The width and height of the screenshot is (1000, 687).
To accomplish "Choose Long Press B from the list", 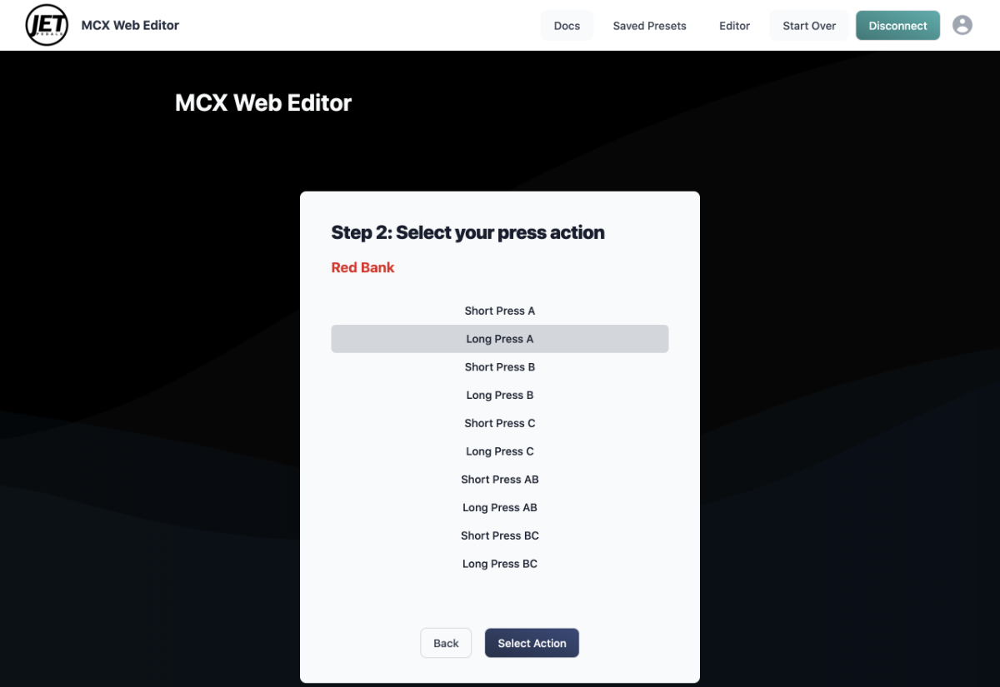I will click(x=500, y=396).
